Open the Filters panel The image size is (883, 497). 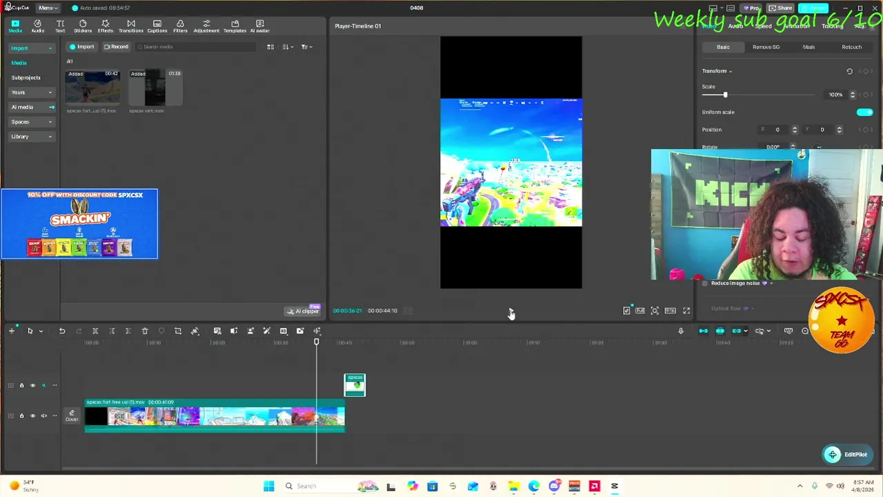(180, 26)
